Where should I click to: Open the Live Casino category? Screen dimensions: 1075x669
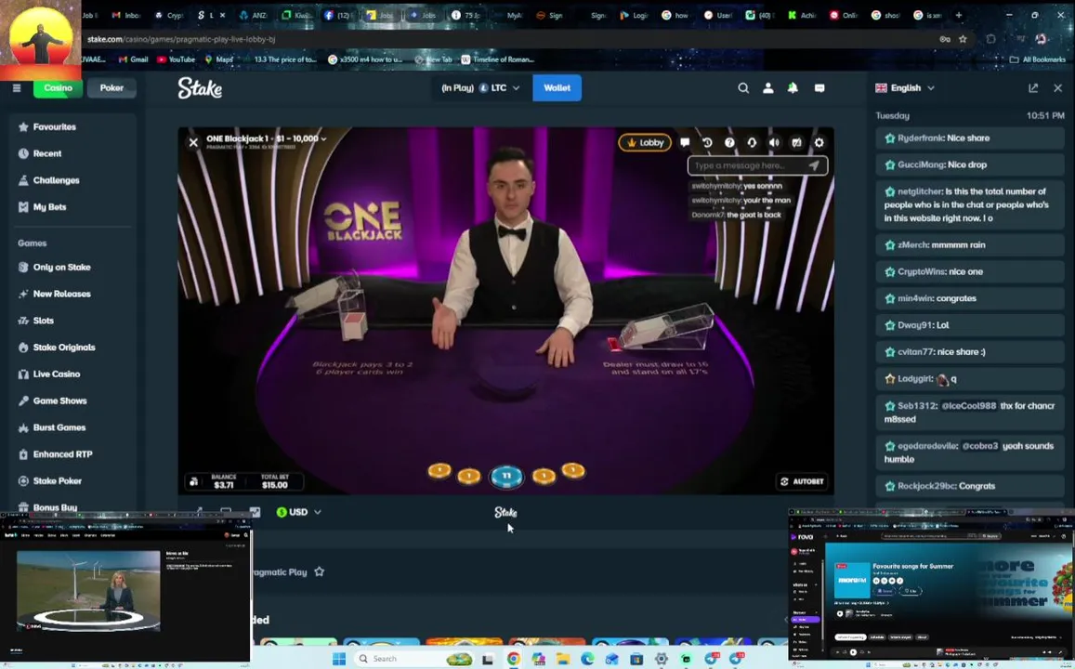tap(57, 374)
